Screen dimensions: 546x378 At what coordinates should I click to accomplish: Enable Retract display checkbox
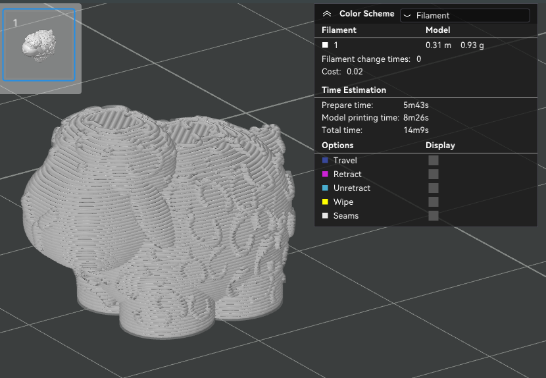click(x=433, y=174)
